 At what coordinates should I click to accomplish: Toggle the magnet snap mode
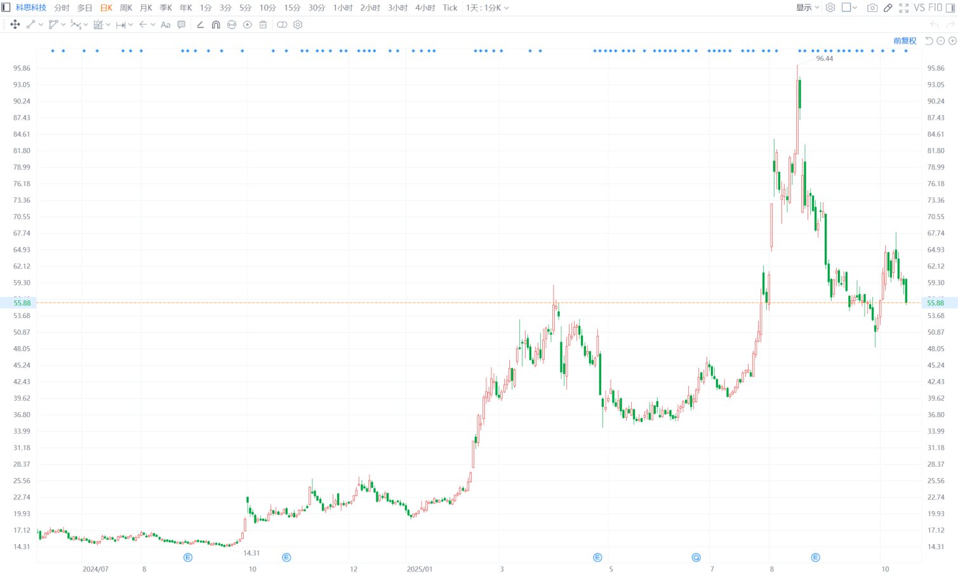216,25
